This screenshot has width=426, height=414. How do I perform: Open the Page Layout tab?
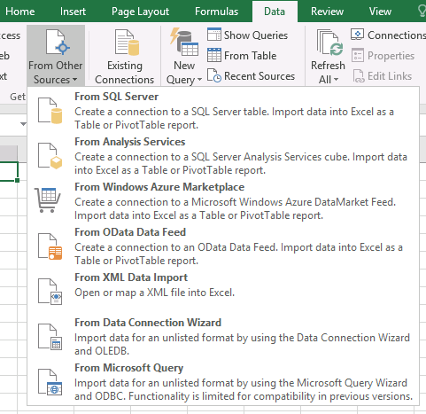pyautogui.click(x=140, y=12)
